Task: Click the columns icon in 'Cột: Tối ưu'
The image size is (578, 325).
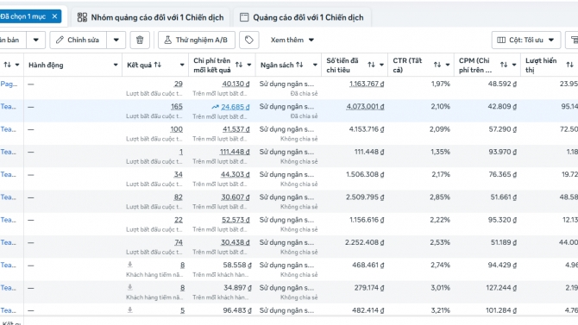Action: [501, 40]
